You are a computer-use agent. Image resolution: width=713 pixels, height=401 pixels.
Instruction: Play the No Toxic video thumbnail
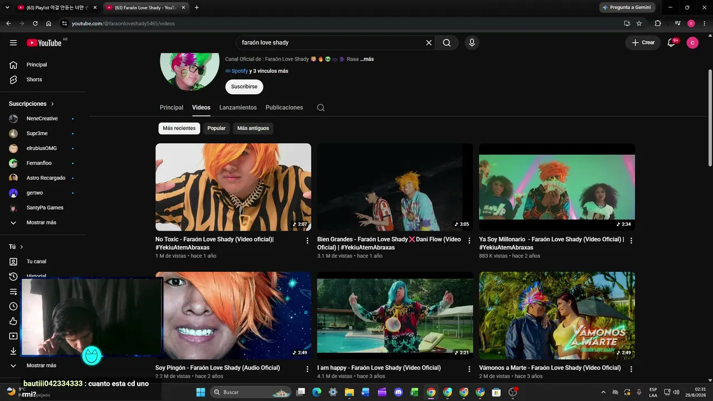[x=233, y=187]
